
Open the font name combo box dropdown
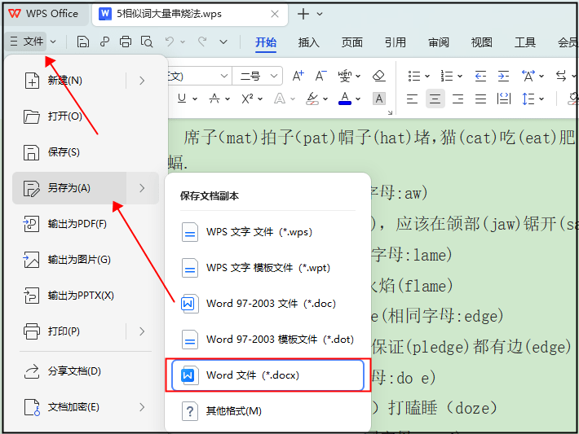(x=223, y=77)
